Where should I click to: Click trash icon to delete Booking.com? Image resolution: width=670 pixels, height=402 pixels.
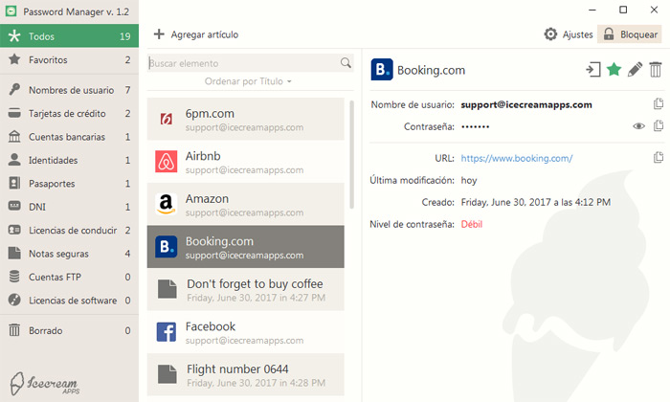point(655,69)
